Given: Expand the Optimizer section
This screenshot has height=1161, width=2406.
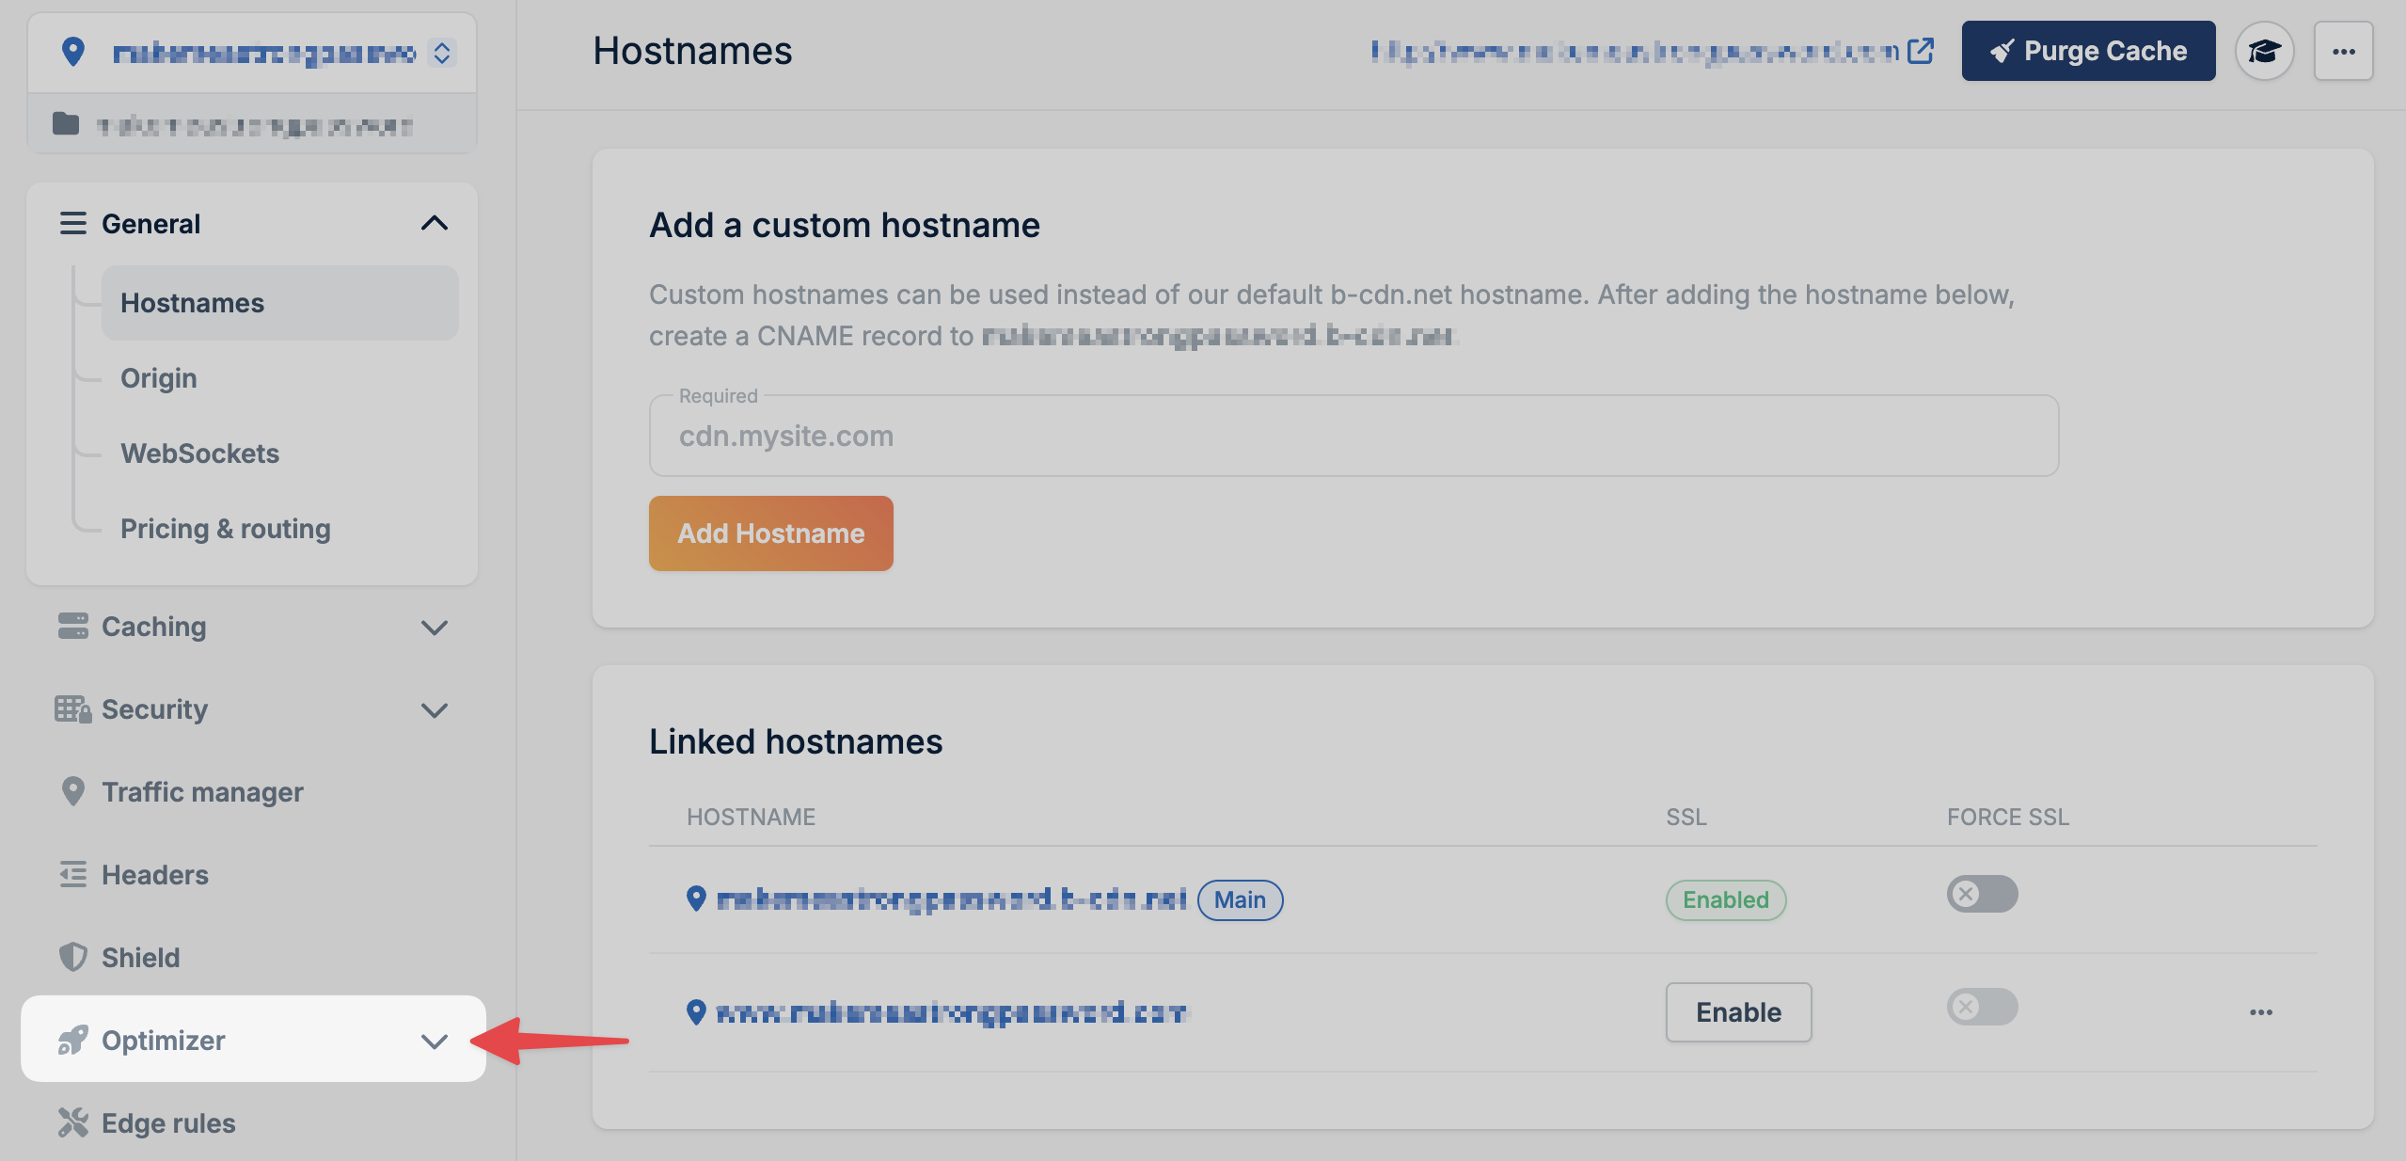Looking at the screenshot, I should coord(434,1041).
